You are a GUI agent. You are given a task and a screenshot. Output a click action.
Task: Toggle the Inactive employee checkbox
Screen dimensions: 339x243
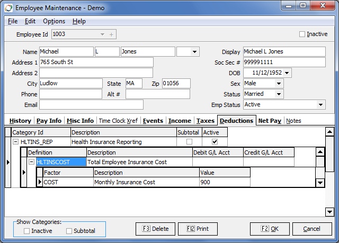pyautogui.click(x=302, y=34)
